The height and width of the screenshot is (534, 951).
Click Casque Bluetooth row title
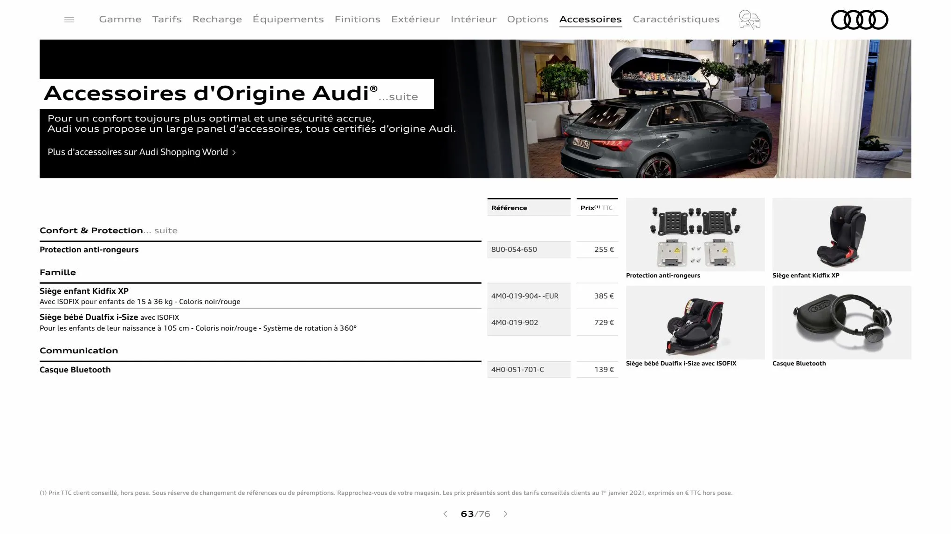[75, 370]
